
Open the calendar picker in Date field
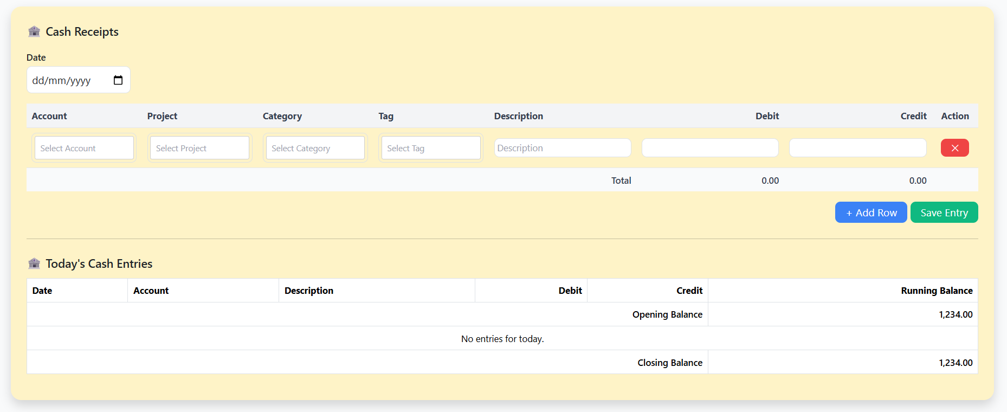tap(118, 80)
